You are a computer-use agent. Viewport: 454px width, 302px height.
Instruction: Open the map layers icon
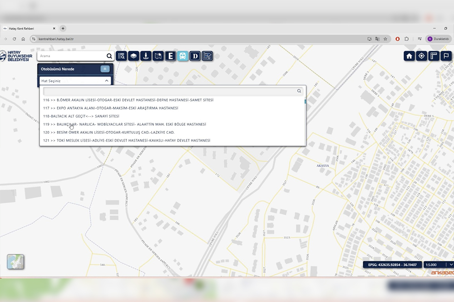point(133,56)
